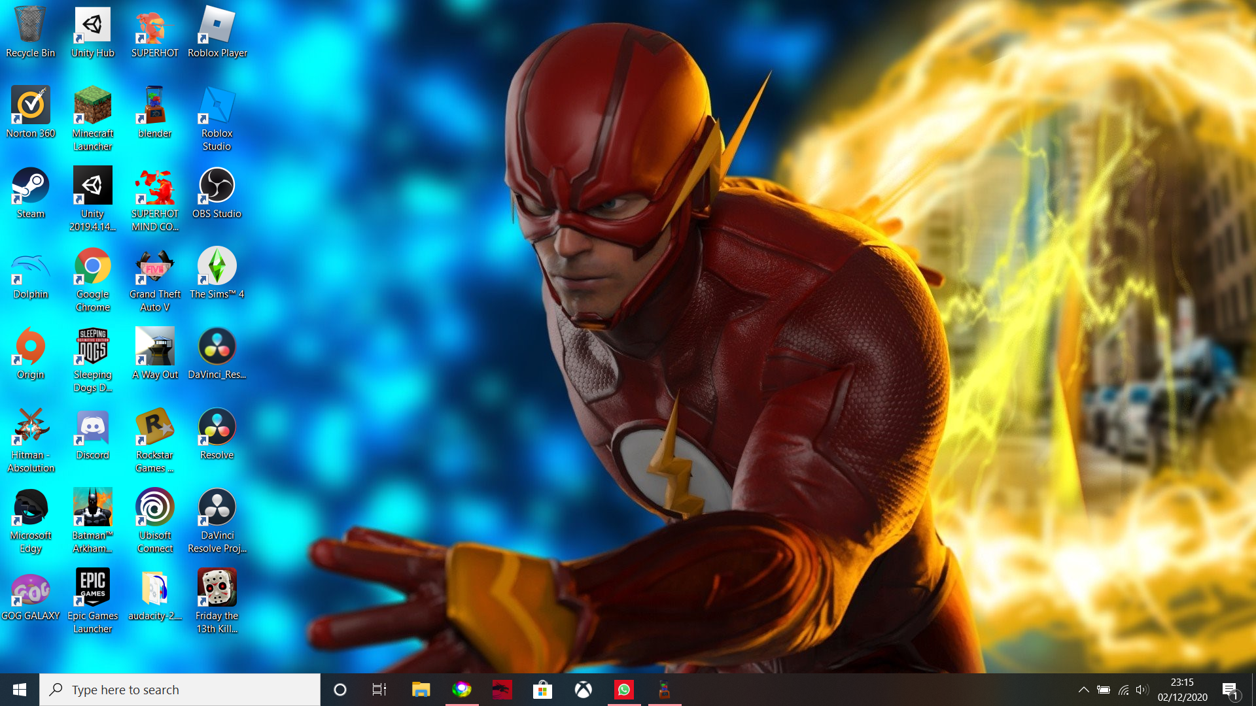Select the Minecraft Launcher shortcut
The width and height of the screenshot is (1256, 706).
(92, 119)
